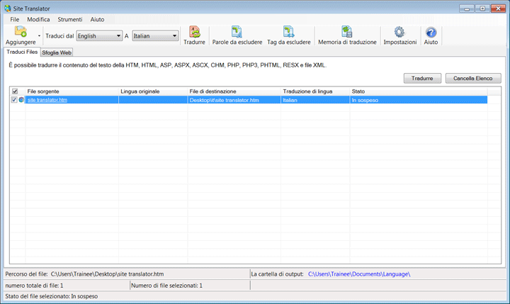Click the Traduzione di lingua column header

point(314,91)
